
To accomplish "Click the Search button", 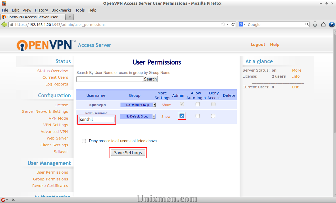I will click(150, 79).
